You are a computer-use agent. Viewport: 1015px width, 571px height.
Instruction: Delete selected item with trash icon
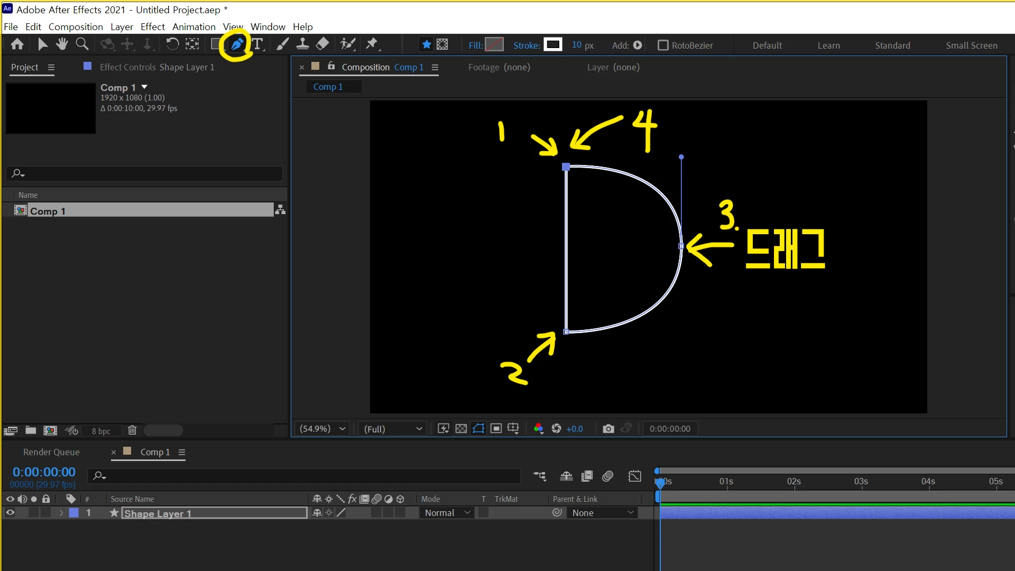(x=132, y=430)
